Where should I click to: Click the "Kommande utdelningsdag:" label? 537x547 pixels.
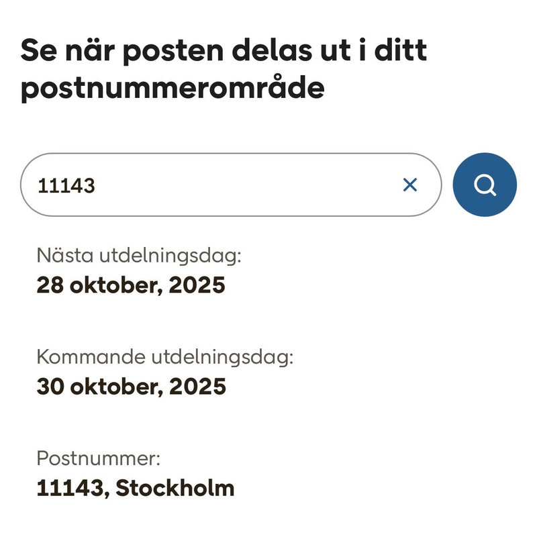165,357
